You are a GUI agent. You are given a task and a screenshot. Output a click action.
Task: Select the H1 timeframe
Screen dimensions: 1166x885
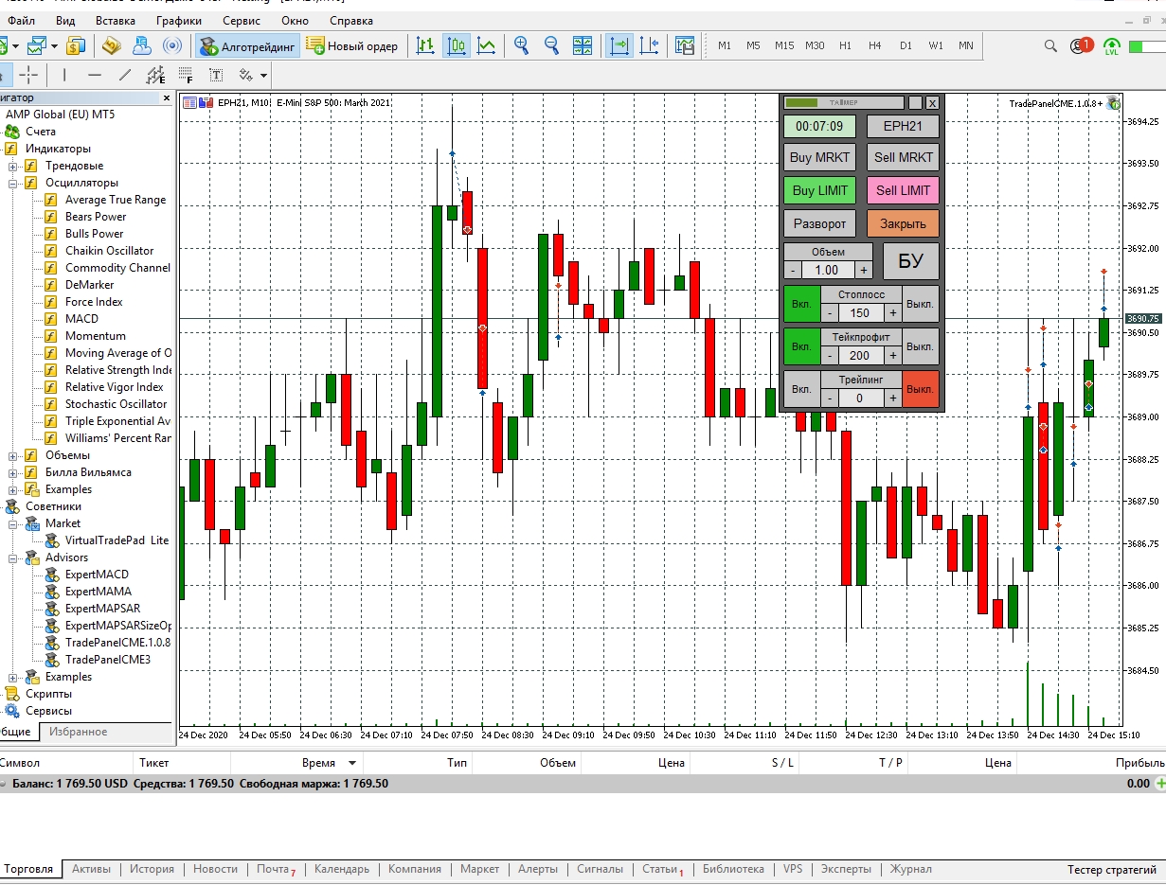845,45
